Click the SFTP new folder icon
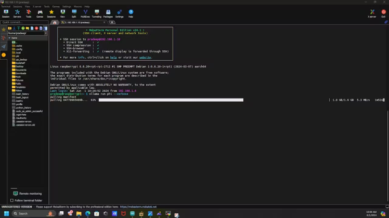This screenshot has width=389, height=218. [x=28, y=28]
